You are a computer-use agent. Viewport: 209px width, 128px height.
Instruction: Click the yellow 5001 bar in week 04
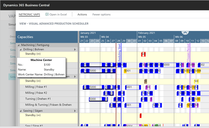point(131,71)
